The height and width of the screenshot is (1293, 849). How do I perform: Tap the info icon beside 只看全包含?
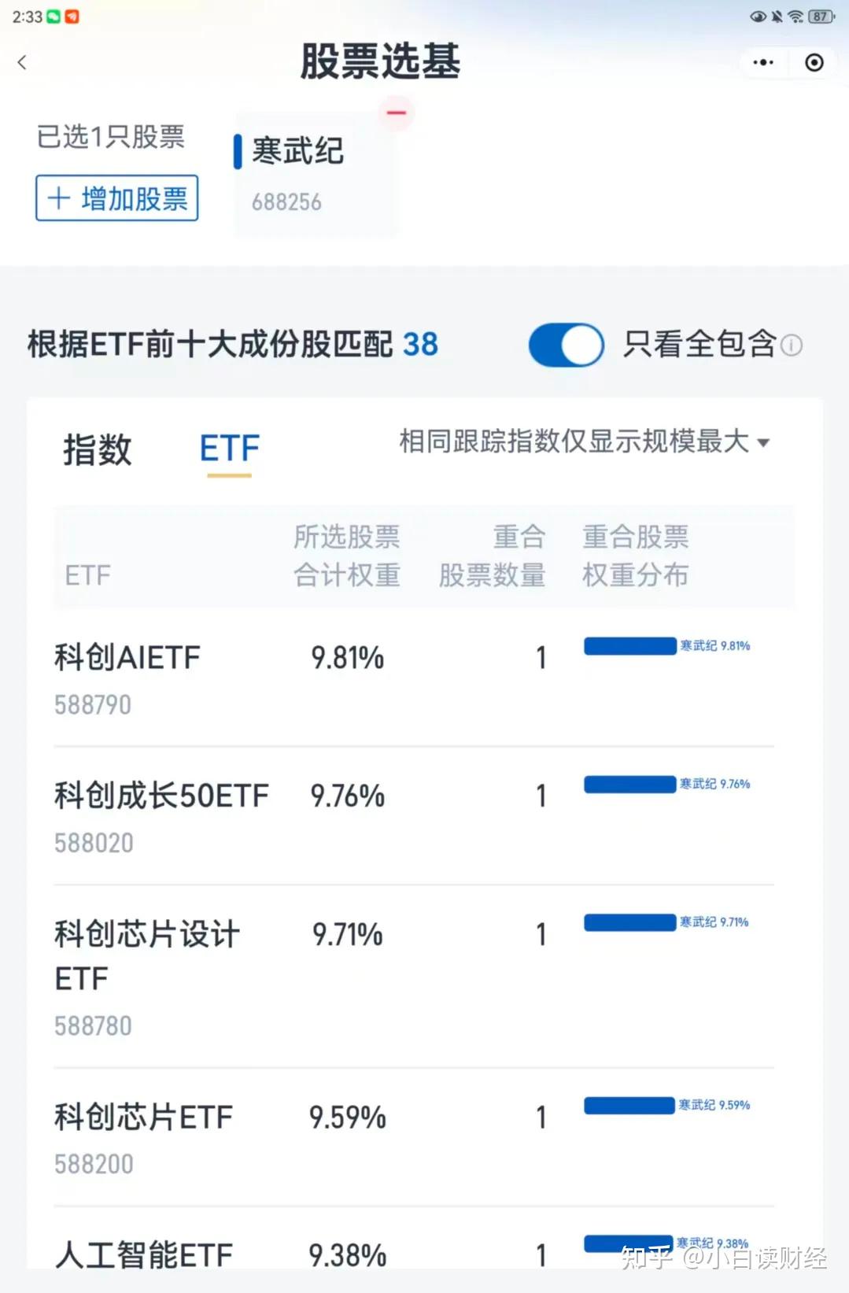click(792, 345)
